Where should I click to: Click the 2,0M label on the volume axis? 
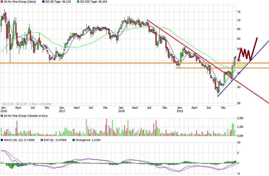click(x=240, y=118)
